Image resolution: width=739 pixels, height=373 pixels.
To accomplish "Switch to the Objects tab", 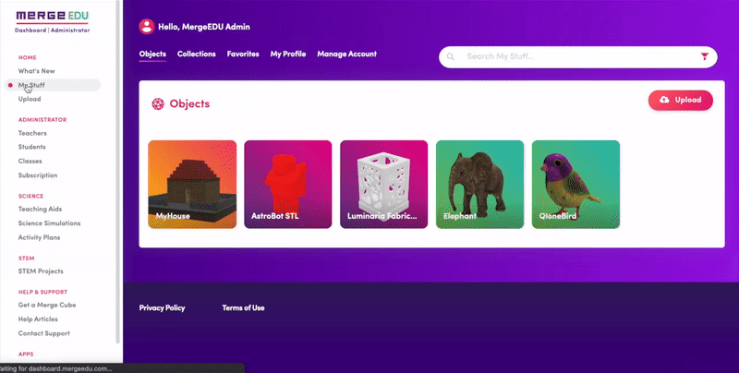I will pos(152,54).
